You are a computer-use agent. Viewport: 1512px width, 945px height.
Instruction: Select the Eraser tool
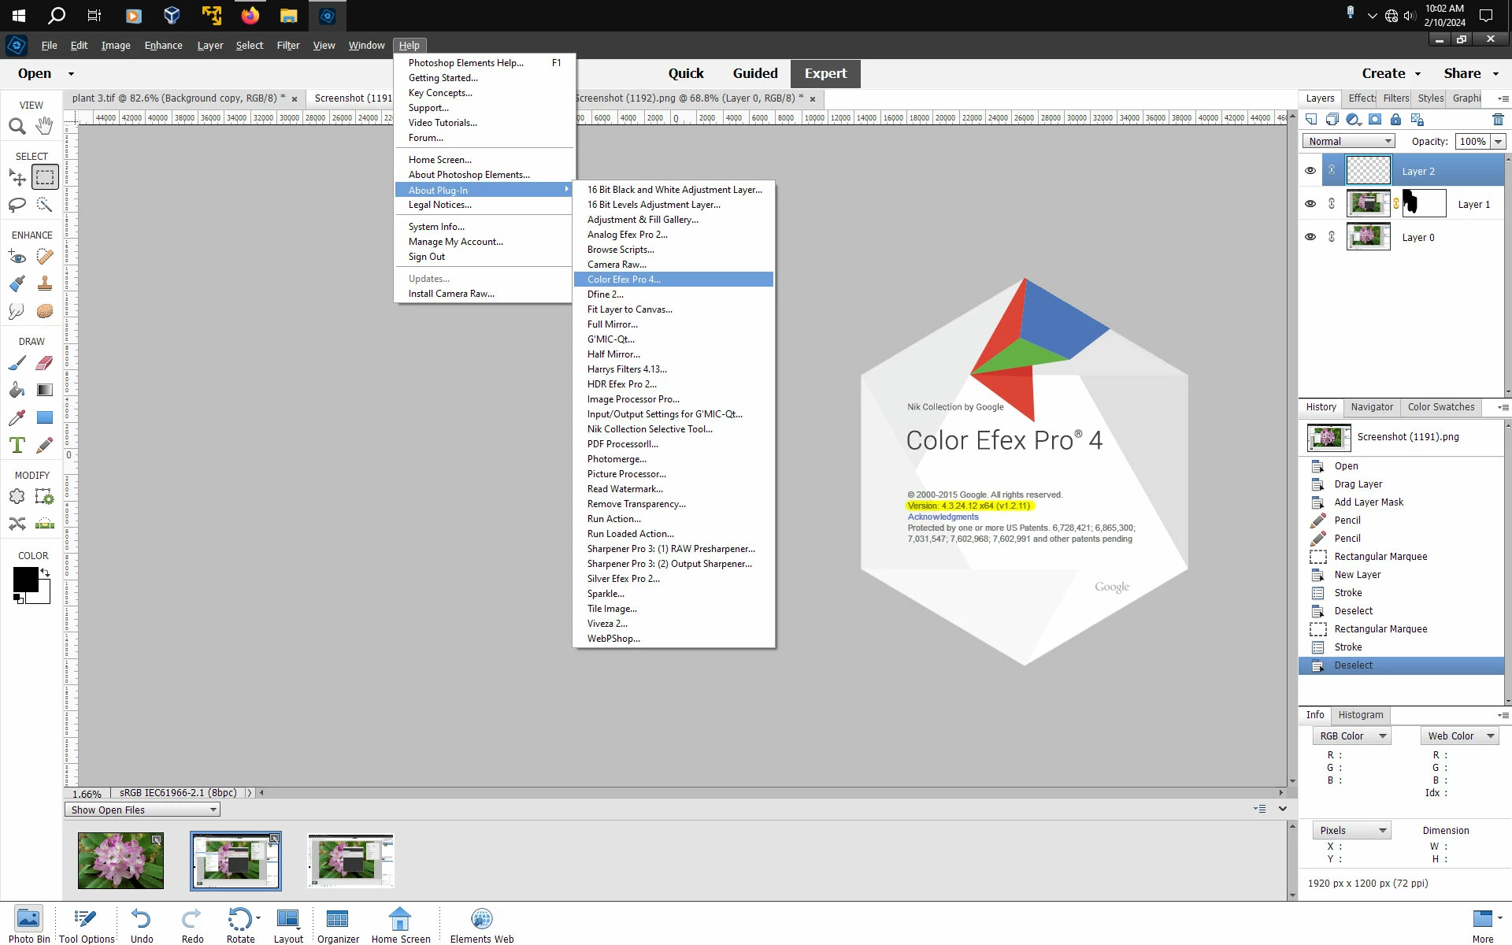tap(45, 363)
